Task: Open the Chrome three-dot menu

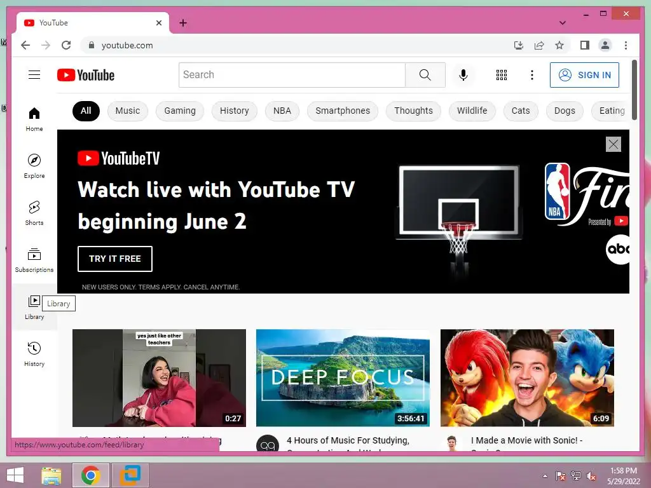Action: (x=626, y=45)
